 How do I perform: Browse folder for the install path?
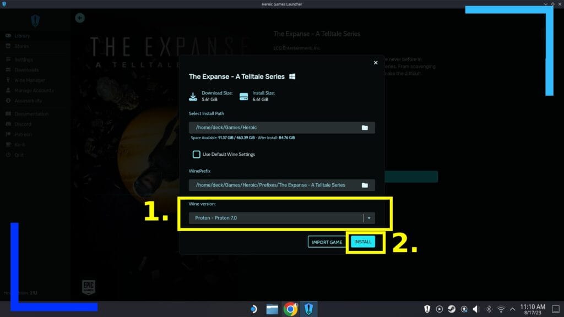(x=365, y=128)
